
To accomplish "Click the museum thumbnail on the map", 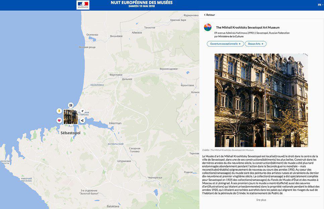I will [x=70, y=117].
